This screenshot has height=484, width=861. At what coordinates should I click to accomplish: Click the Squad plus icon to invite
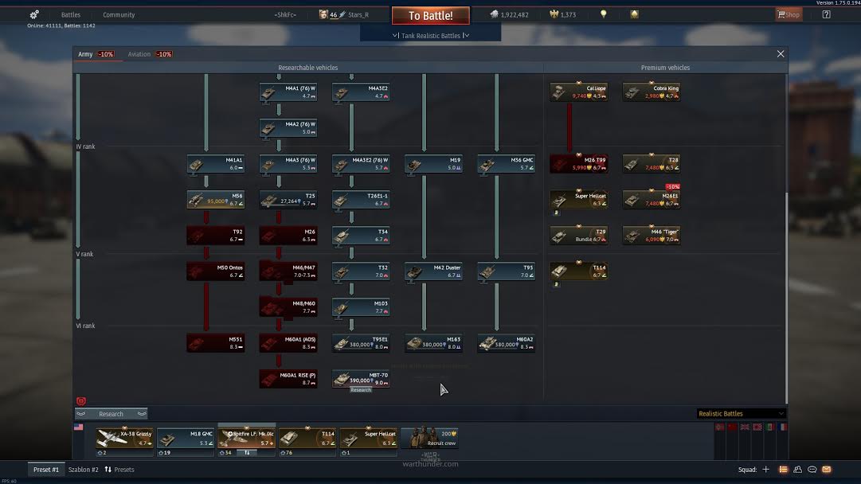pyautogui.click(x=765, y=470)
